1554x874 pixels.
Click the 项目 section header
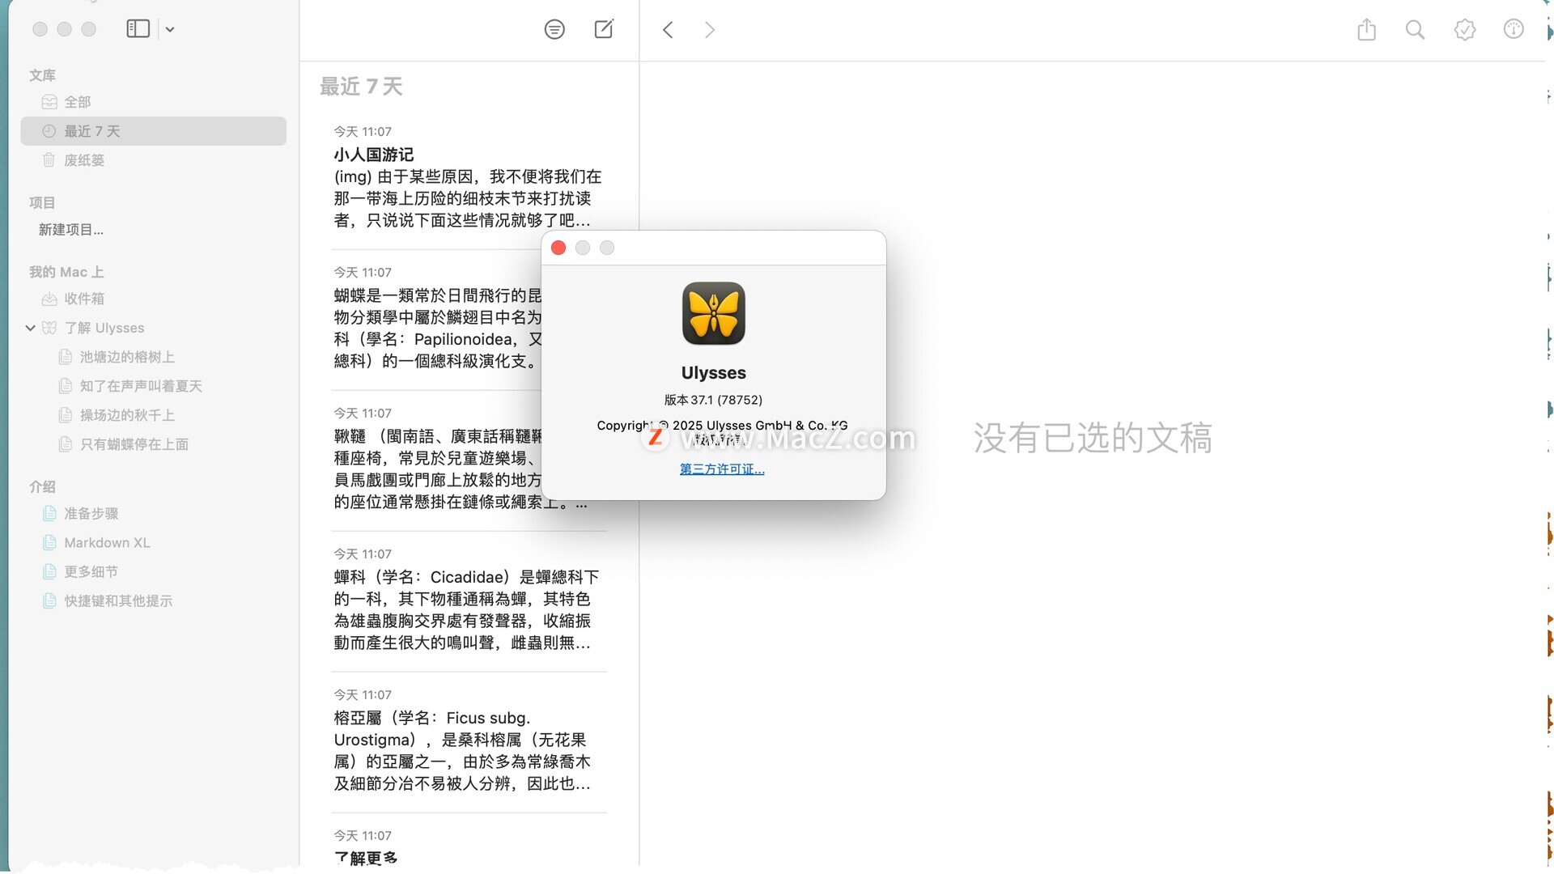(42, 202)
